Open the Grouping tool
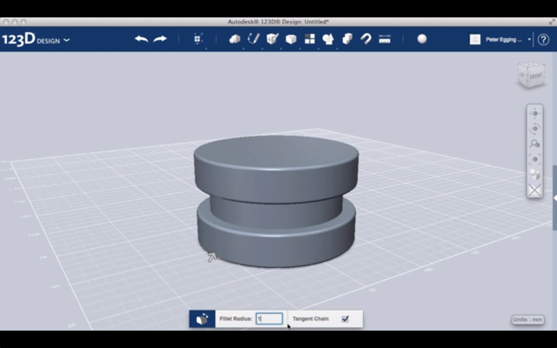 pyautogui.click(x=328, y=39)
